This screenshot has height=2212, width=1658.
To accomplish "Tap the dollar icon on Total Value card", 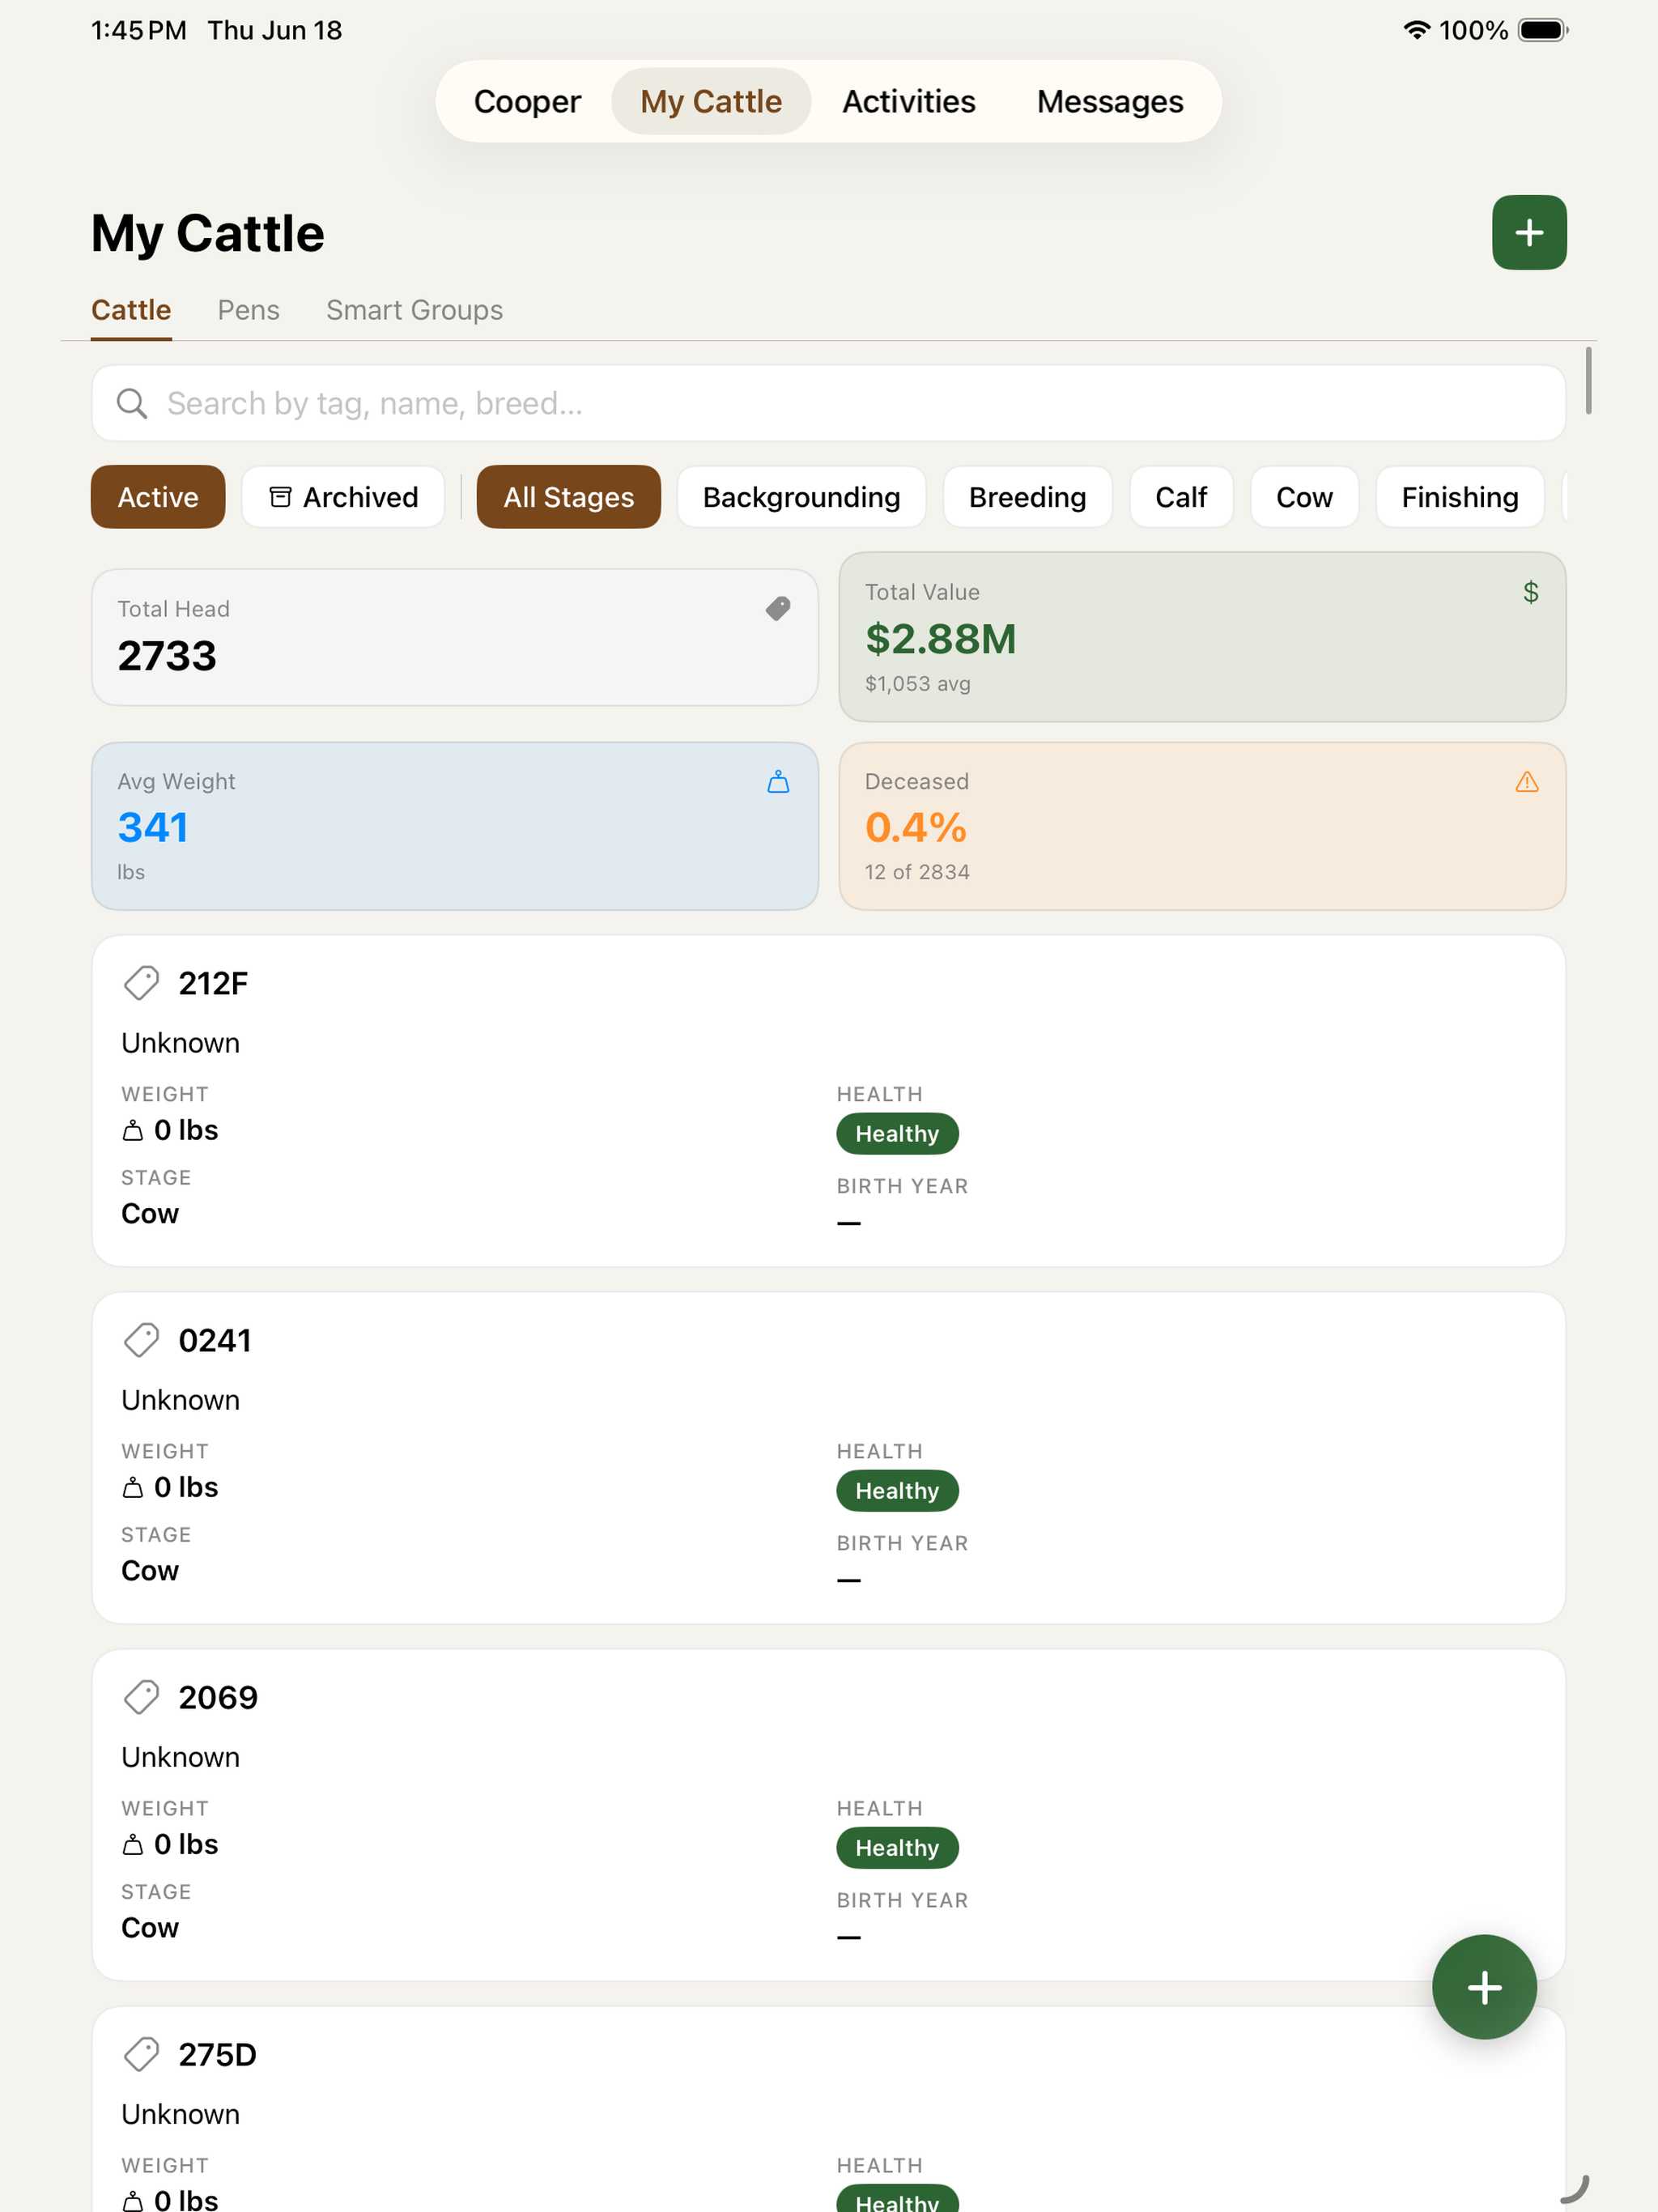I will (1530, 592).
